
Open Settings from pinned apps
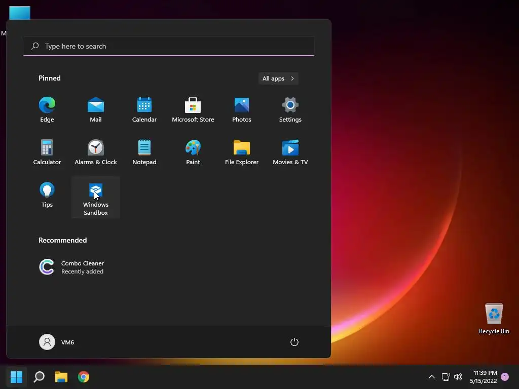coord(290,110)
